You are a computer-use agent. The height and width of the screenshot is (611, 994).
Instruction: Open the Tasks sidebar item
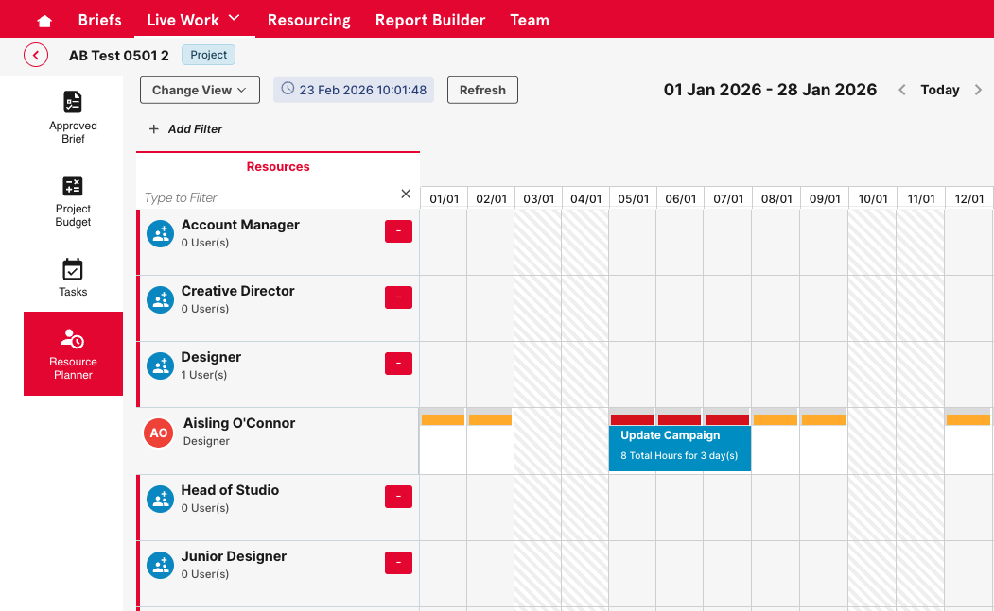[73, 278]
